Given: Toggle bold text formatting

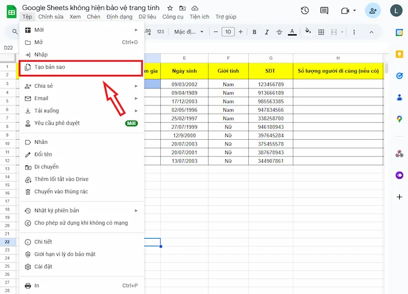Looking at the screenshot, I should (255, 31).
